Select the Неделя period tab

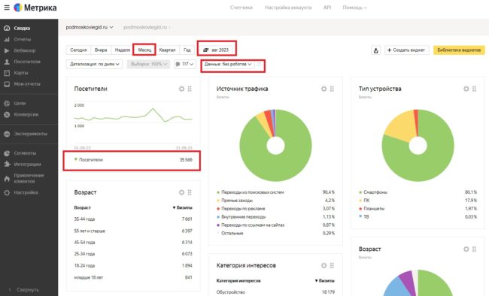[122, 50]
